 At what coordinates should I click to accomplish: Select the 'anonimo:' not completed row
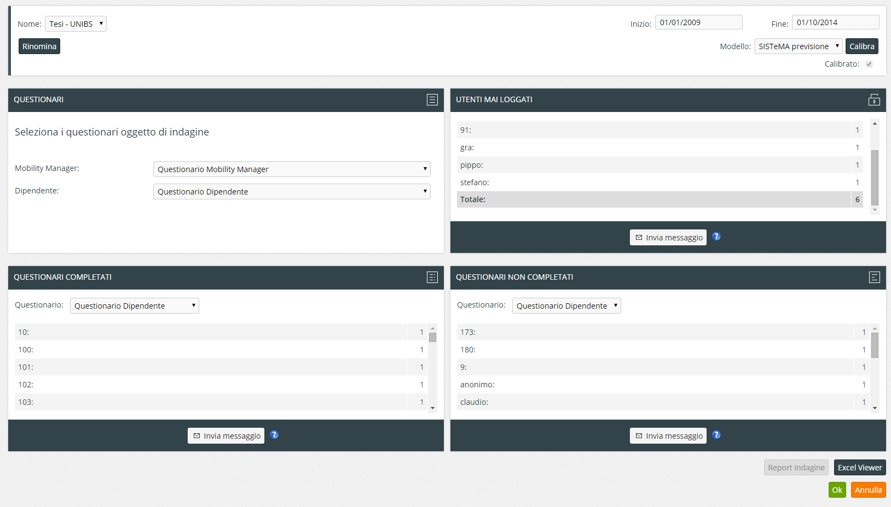tap(663, 385)
